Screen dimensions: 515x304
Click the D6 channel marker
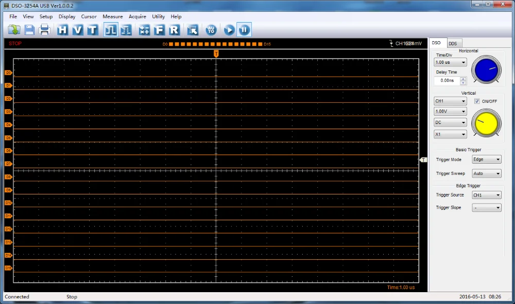click(x=9, y=151)
